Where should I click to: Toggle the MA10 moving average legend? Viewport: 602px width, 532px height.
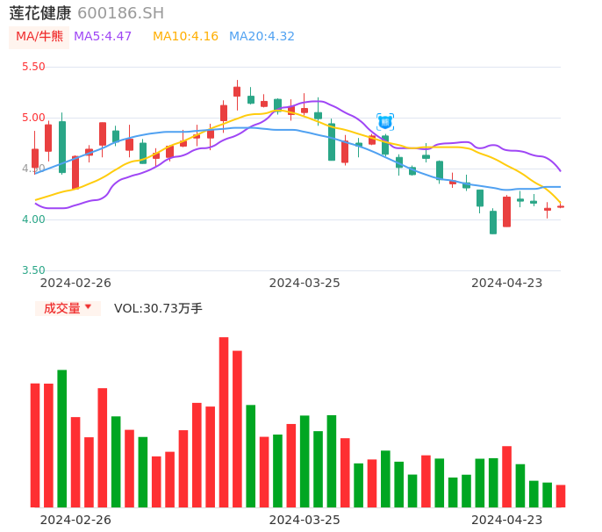[x=185, y=37]
